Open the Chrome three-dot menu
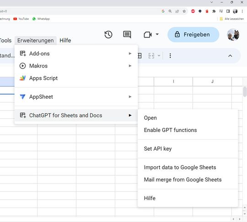 (242, 11)
